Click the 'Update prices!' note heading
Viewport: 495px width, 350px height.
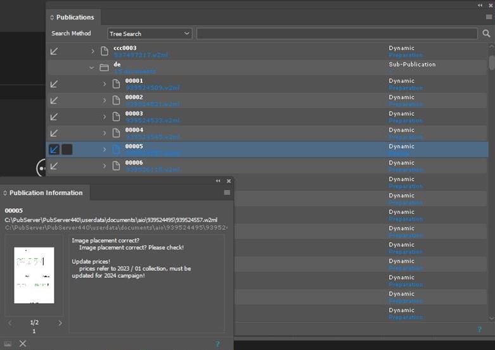[x=91, y=261]
